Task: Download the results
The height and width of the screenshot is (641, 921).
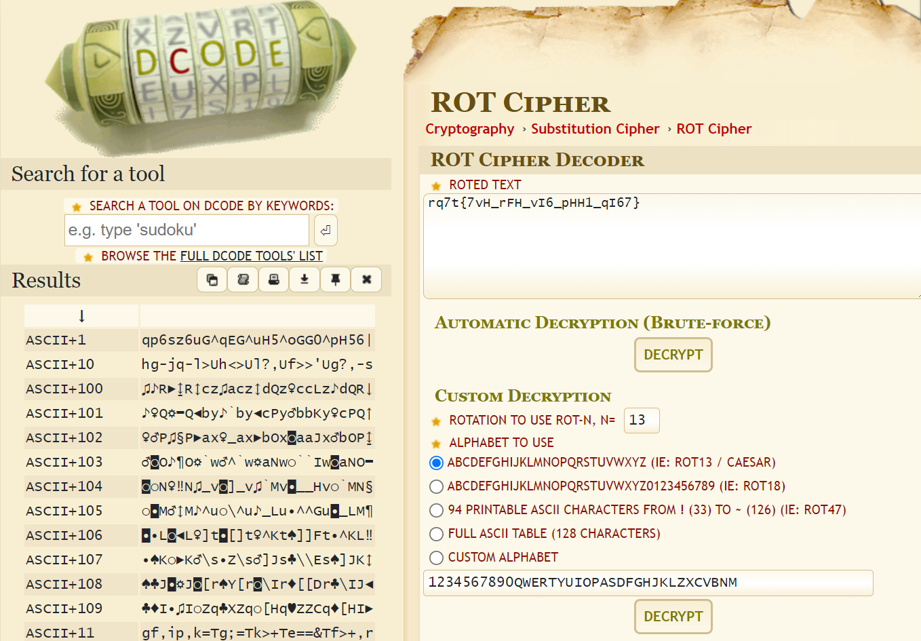Action: 305,279
